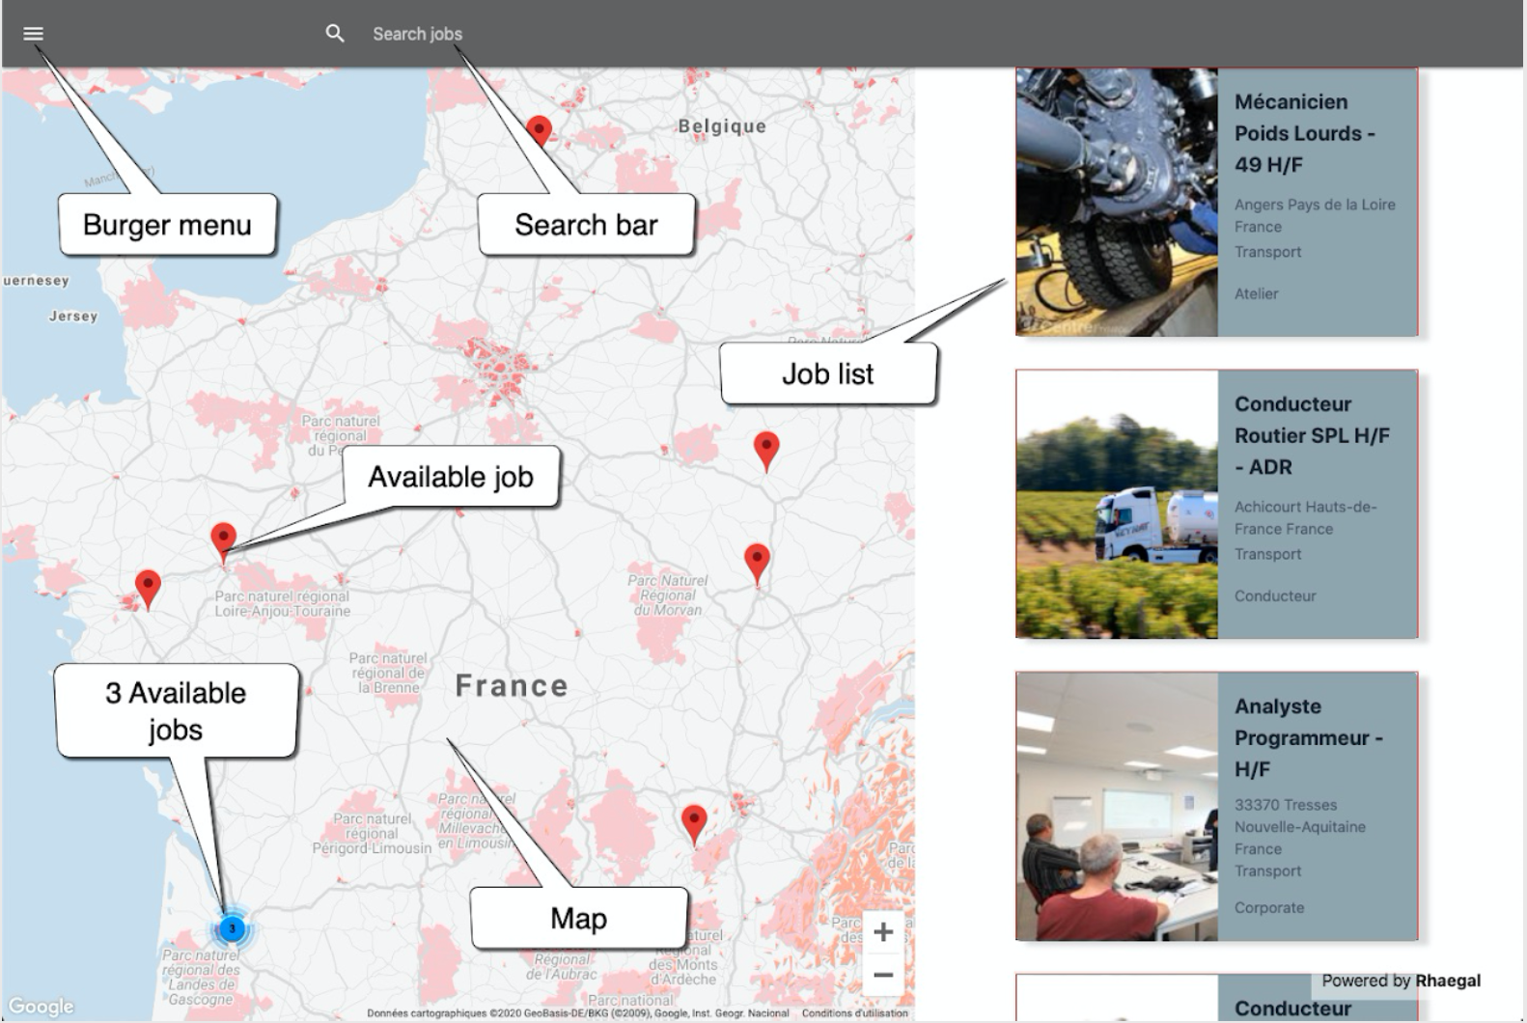Click the 'Atelier' category text
This screenshot has height=1023, width=1527.
pyautogui.click(x=1256, y=294)
